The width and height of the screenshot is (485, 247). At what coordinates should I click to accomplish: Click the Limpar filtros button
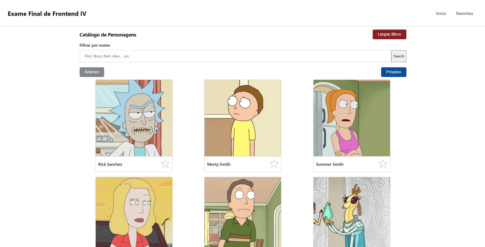coord(389,34)
